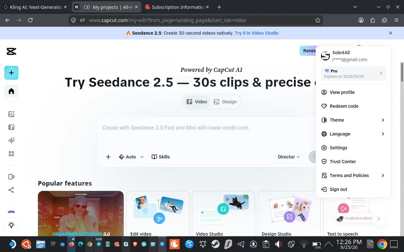Open Trust Center from account menu
The height and width of the screenshot is (252, 404).
tap(353, 162)
